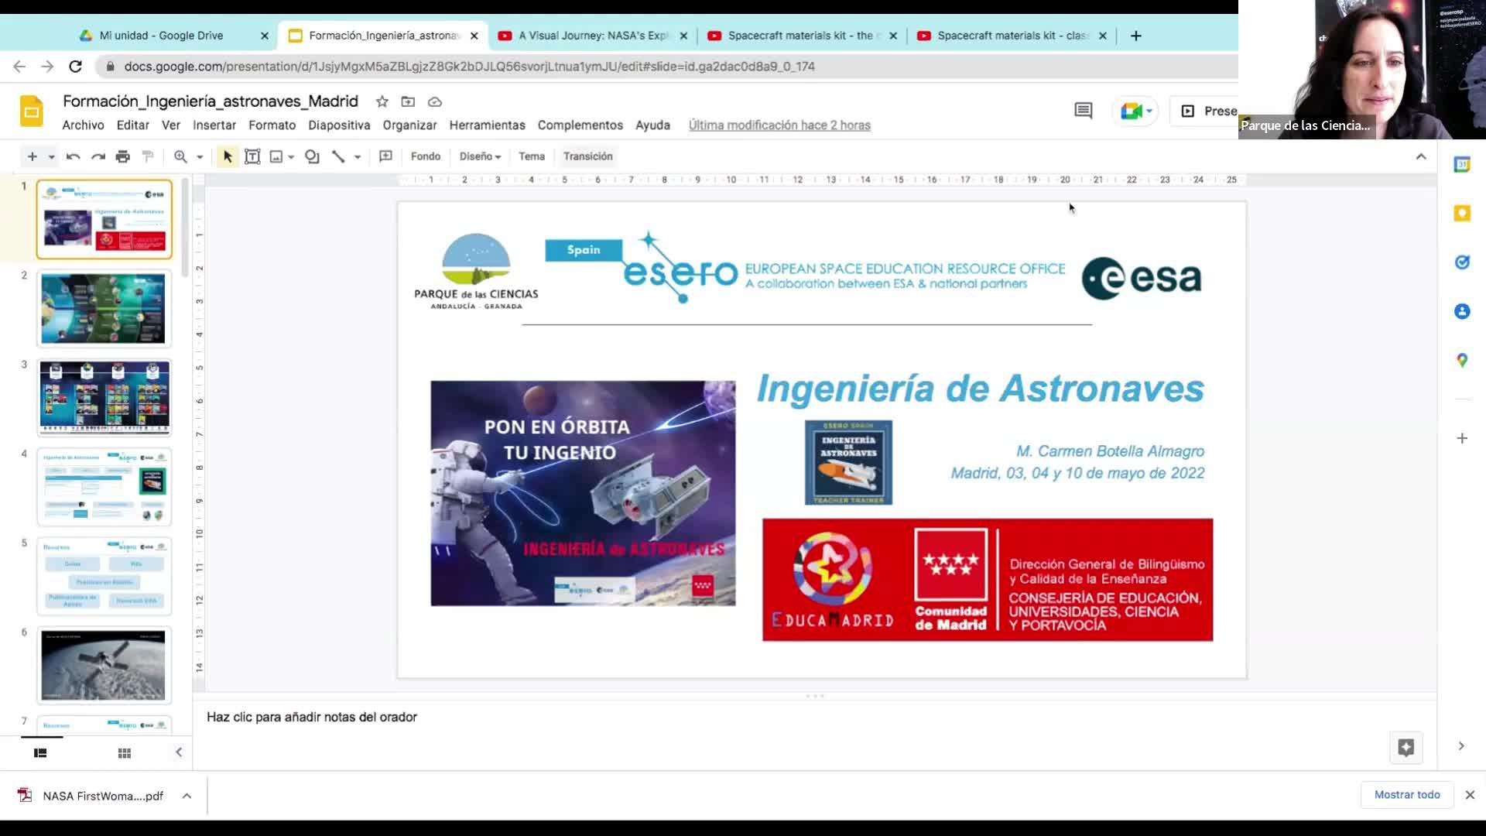Screen dimensions: 1486x836
Task: Reload the browser page
Action: (75, 67)
